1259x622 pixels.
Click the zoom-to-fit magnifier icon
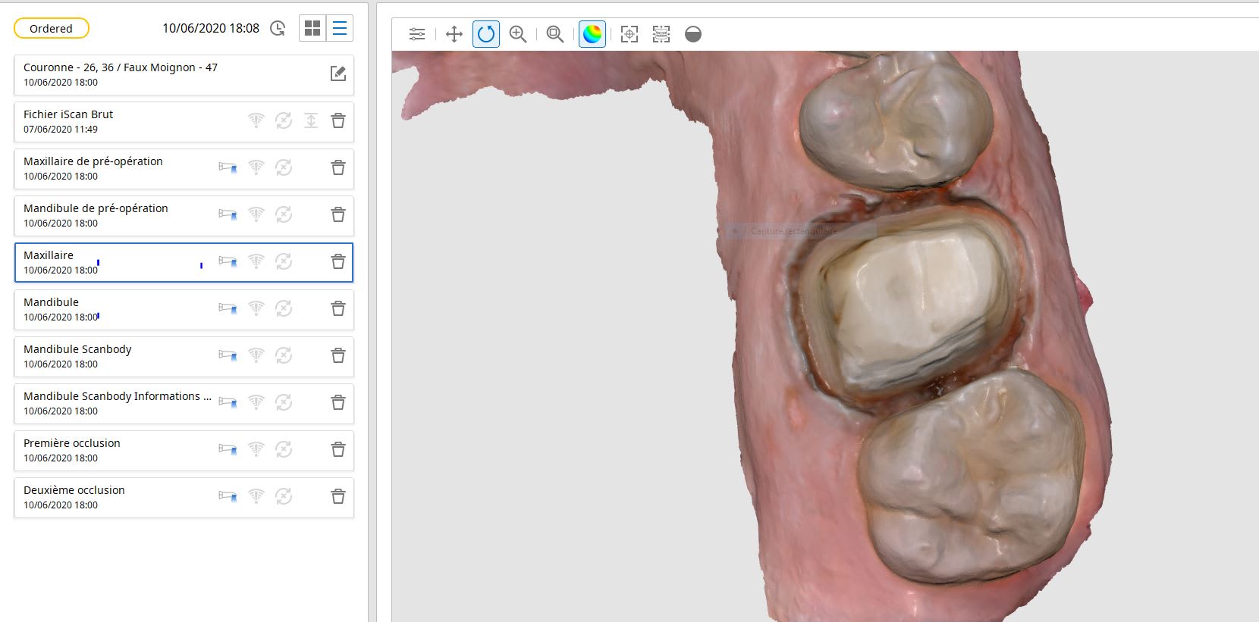tap(555, 34)
